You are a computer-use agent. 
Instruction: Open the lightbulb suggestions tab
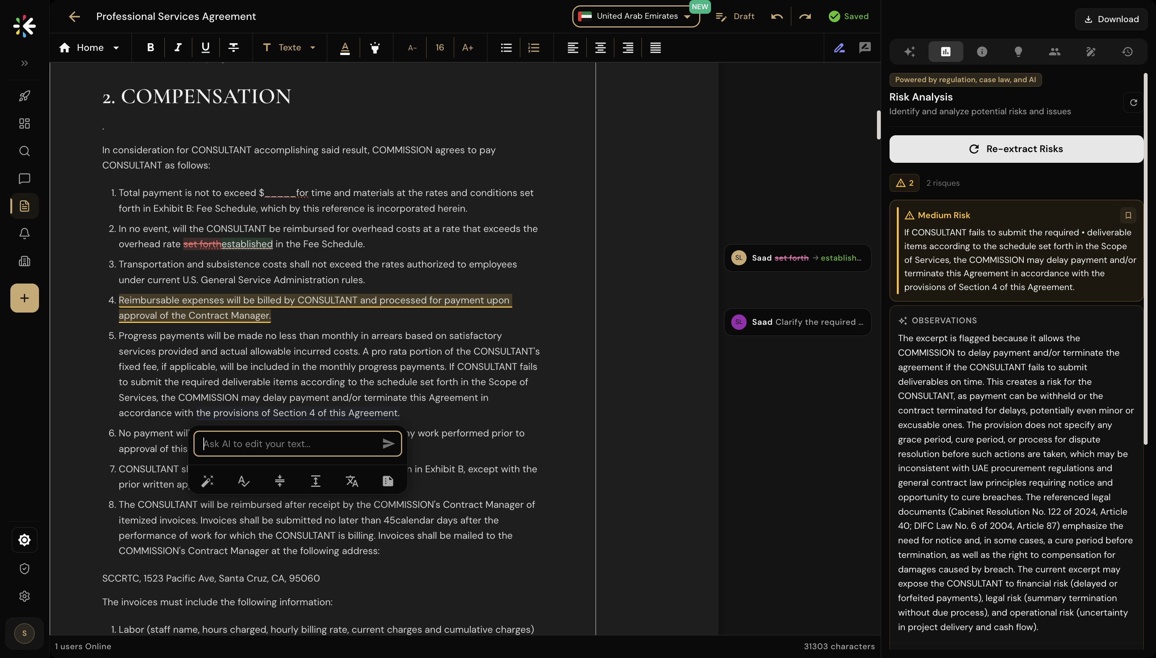(1018, 52)
